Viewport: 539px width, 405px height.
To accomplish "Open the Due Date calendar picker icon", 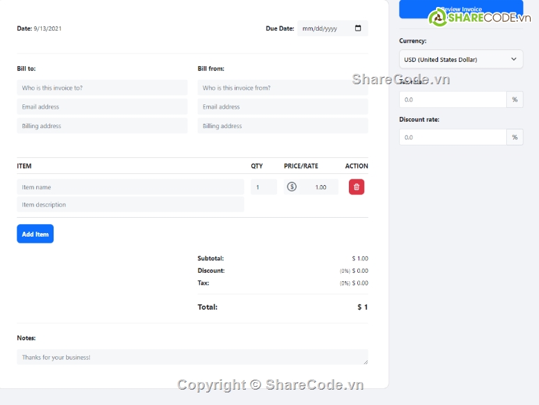I will click(x=358, y=28).
